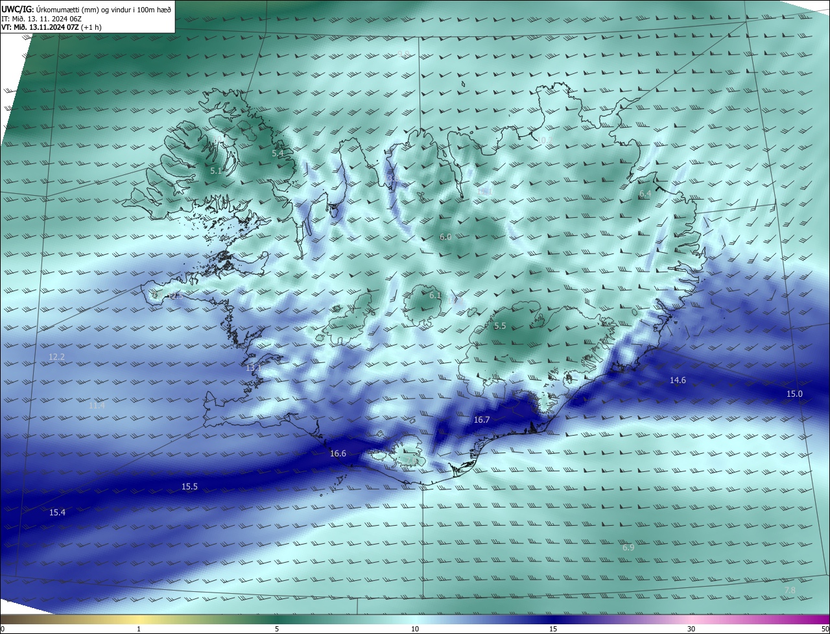Image resolution: width=830 pixels, height=634 pixels.
Task: Click the 6.9 precipitation value
Action: [628, 548]
